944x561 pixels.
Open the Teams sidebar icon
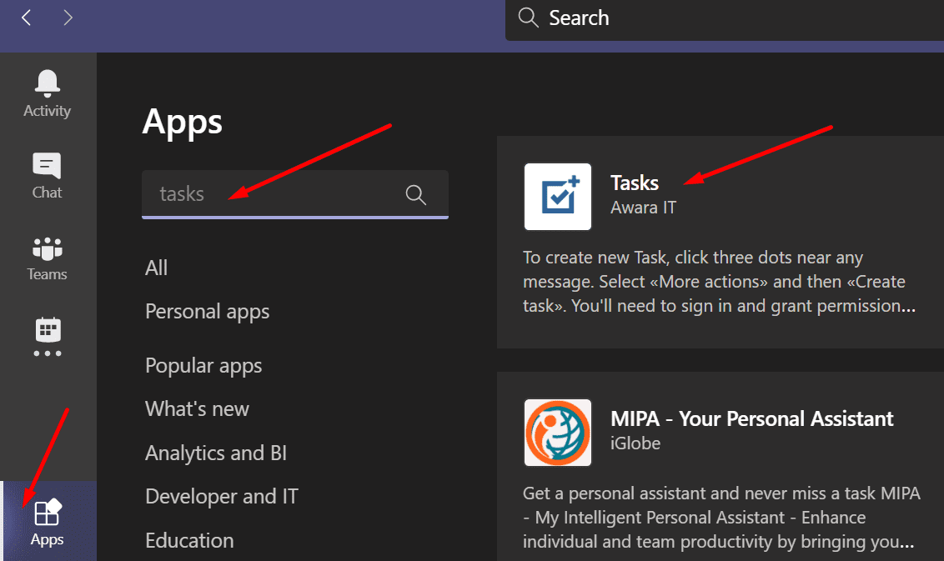47,248
